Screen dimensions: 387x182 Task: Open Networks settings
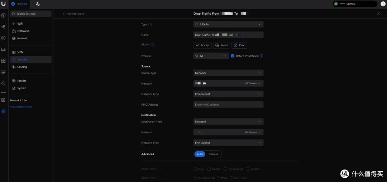tap(31, 31)
